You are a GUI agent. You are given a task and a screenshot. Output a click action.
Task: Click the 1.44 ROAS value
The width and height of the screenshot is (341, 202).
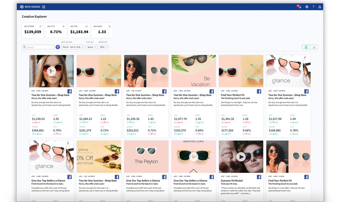pos(293,119)
